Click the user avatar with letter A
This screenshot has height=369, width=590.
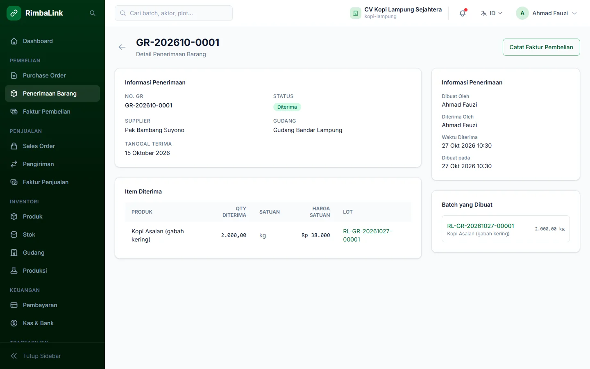[x=522, y=13]
